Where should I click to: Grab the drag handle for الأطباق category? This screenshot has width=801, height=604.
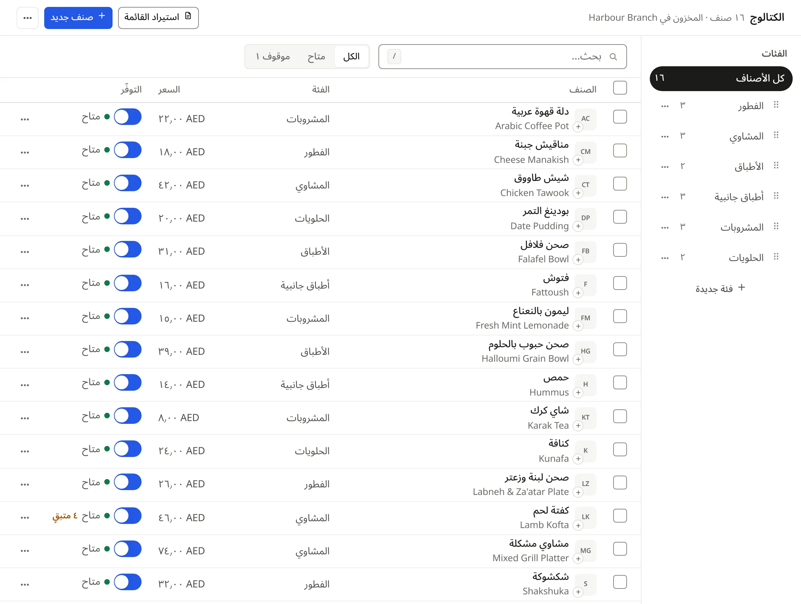click(776, 166)
